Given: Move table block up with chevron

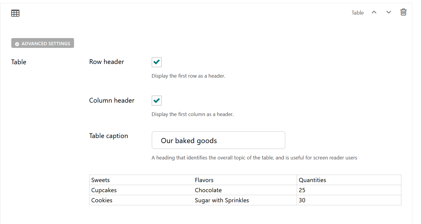Looking at the screenshot, I should tap(374, 12).
